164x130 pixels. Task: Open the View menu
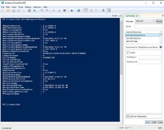coord(14,7)
